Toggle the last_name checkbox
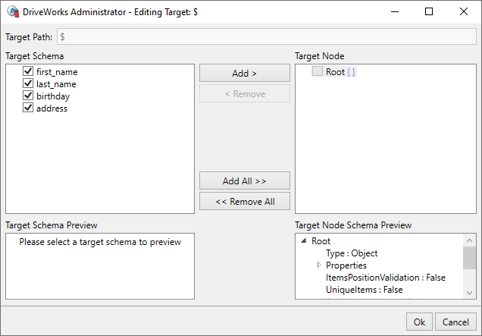Screen dimensions: 482x336 click(29, 84)
